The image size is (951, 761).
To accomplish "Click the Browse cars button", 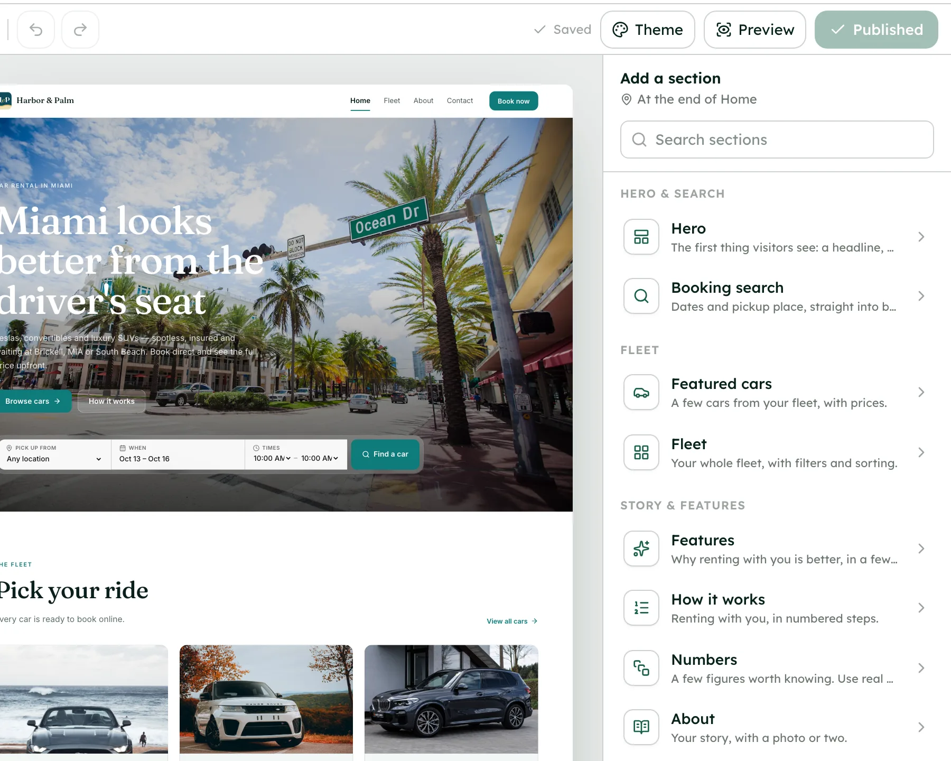I will [x=34, y=401].
